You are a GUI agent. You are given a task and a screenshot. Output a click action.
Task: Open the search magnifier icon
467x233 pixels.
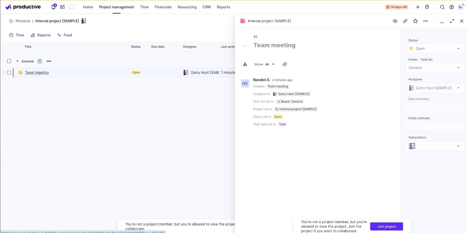(x=442, y=7)
